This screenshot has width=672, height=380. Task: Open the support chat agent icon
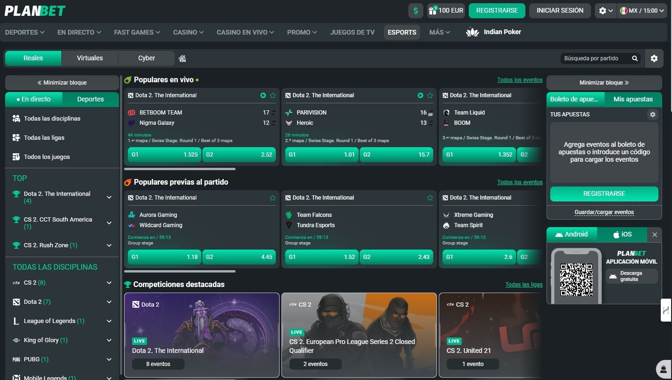(x=664, y=369)
